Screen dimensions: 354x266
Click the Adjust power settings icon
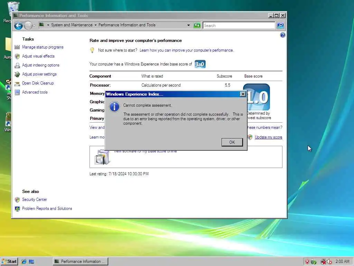tap(17, 74)
